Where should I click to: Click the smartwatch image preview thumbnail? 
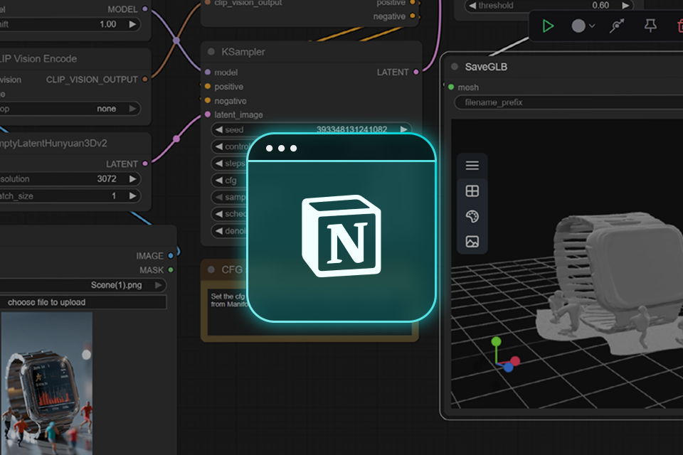(x=47, y=384)
